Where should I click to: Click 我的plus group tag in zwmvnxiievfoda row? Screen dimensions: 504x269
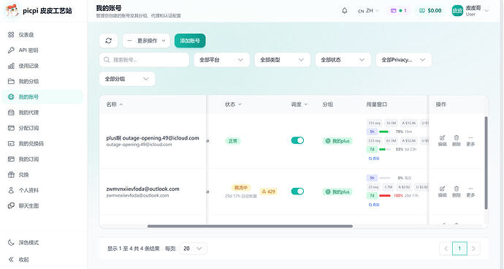pyautogui.click(x=337, y=192)
